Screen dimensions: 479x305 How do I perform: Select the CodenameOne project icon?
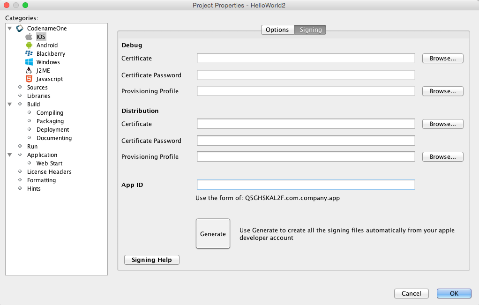click(19, 28)
